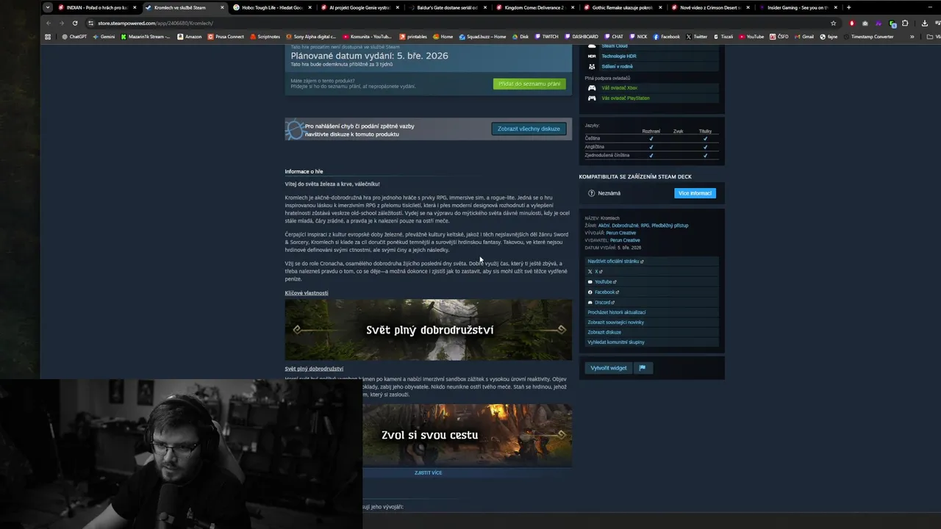Switch to the AI projekt Google Genie tab
Screen dimensions: 941x529
[359, 7]
